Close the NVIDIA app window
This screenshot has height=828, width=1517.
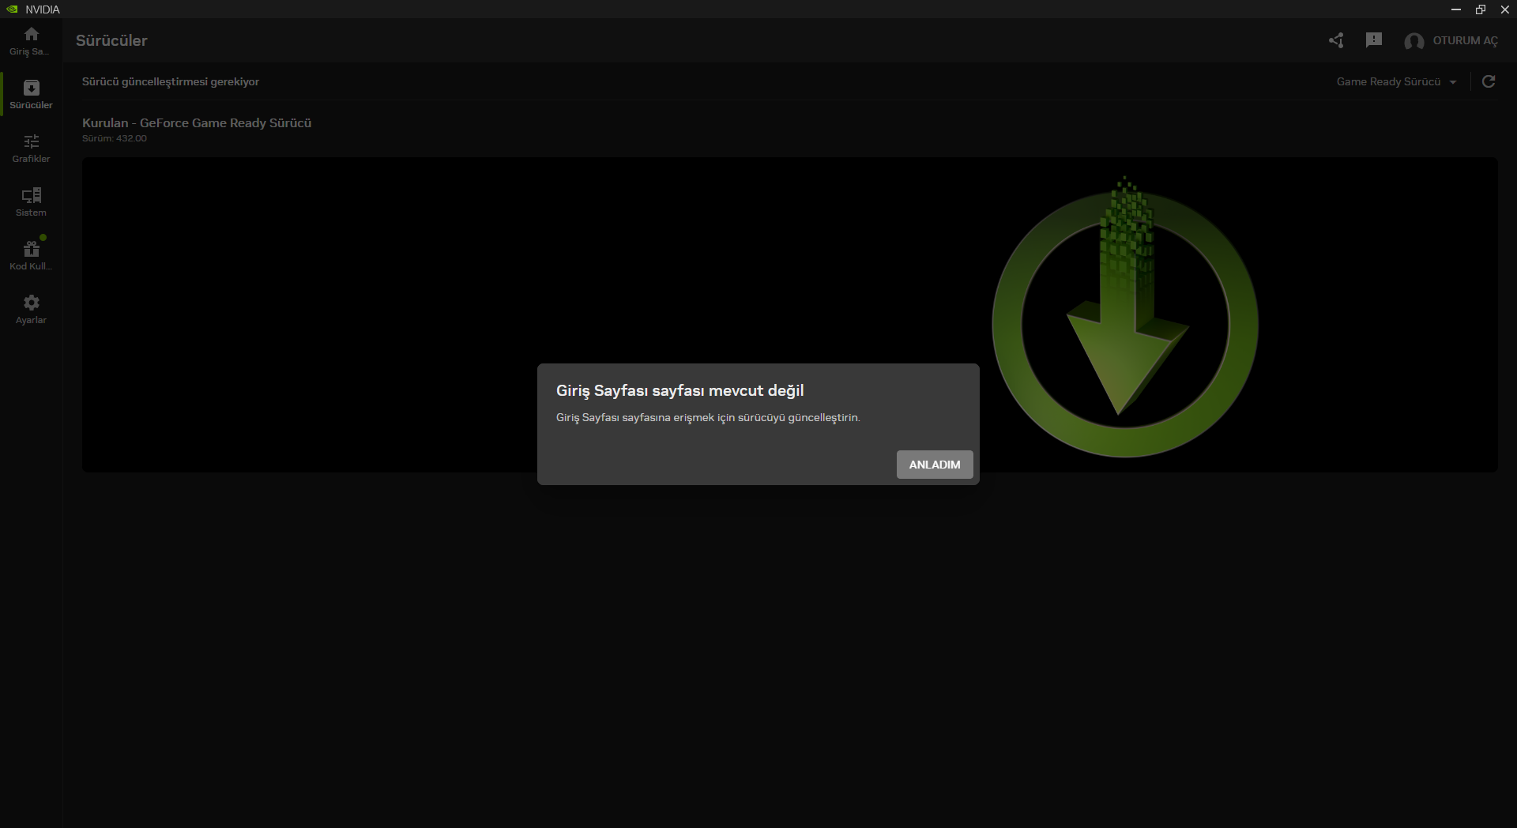1505,9
